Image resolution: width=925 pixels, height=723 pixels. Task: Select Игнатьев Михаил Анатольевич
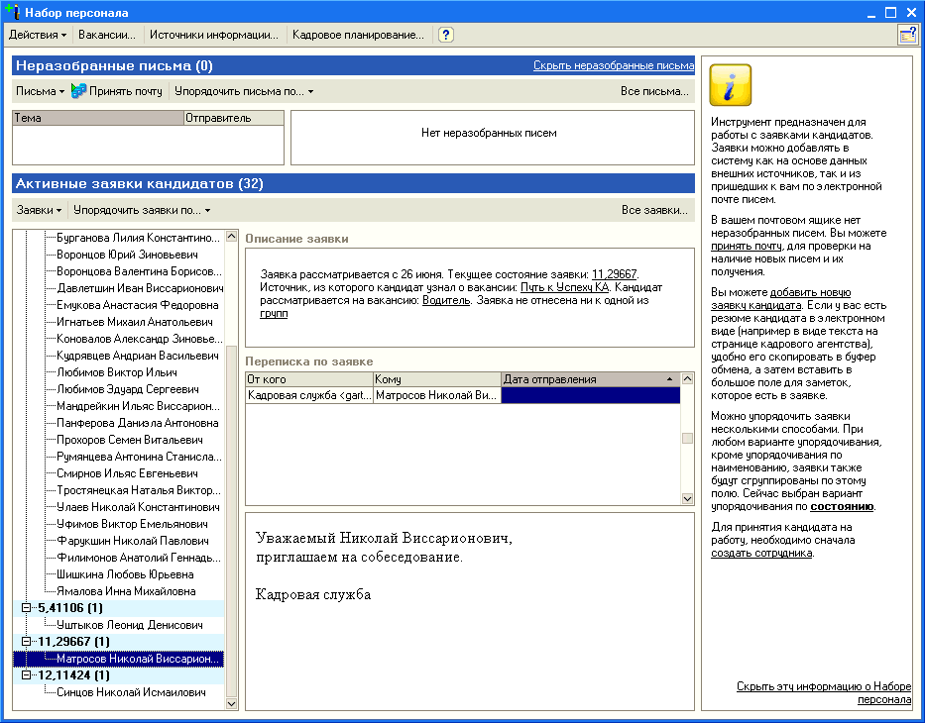135,322
